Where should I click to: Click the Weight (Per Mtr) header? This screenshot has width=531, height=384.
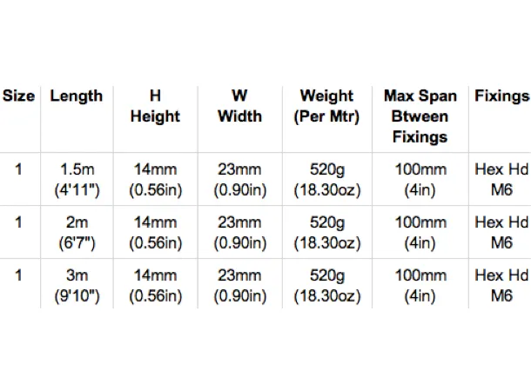coord(326,107)
